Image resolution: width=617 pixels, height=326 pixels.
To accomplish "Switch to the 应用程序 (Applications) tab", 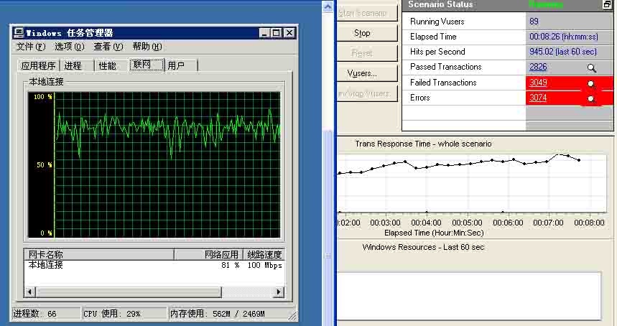I will pyautogui.click(x=38, y=66).
